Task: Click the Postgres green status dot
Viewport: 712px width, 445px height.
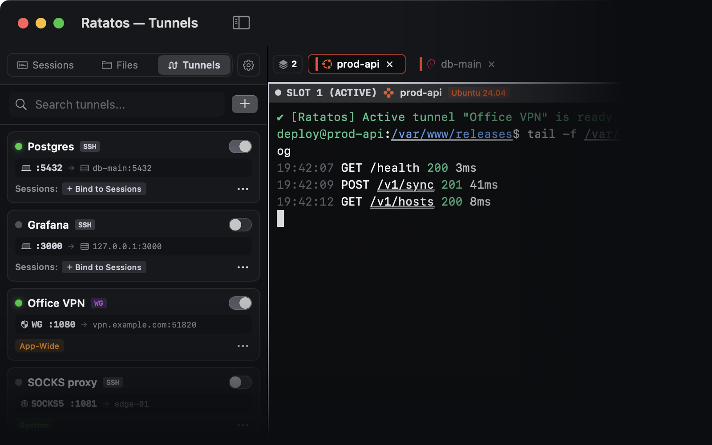Action: [x=19, y=146]
